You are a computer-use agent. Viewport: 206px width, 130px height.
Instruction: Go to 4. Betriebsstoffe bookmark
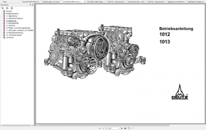(x=13, y=23)
